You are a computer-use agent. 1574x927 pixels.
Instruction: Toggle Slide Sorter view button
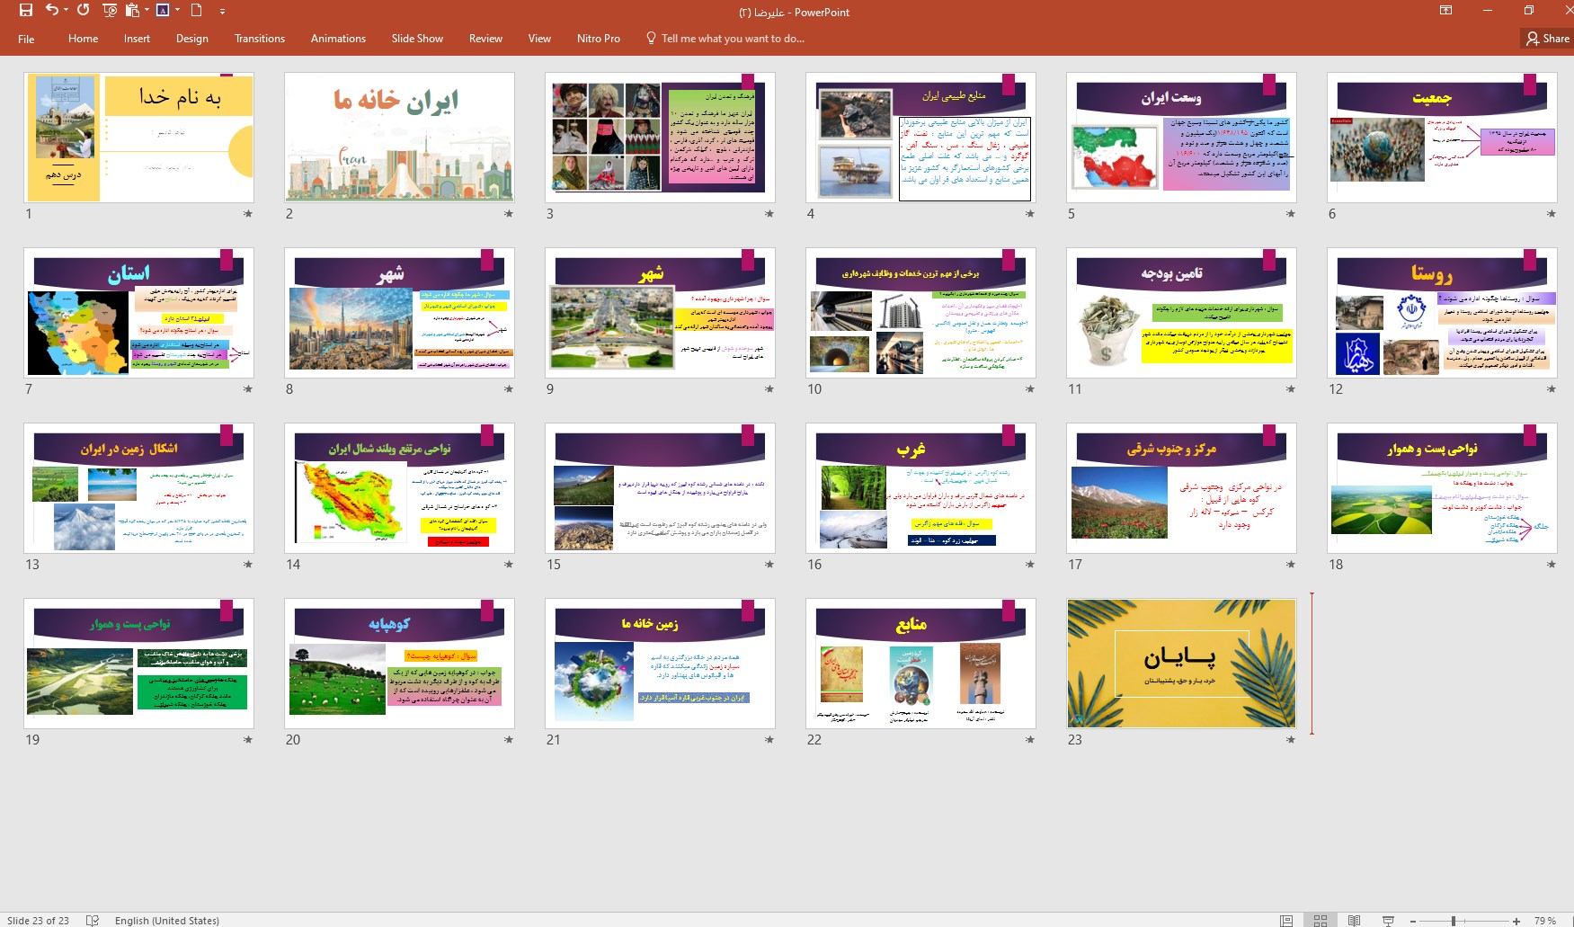pos(1321,921)
